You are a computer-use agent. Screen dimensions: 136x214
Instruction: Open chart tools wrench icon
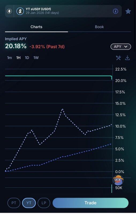(118, 58)
